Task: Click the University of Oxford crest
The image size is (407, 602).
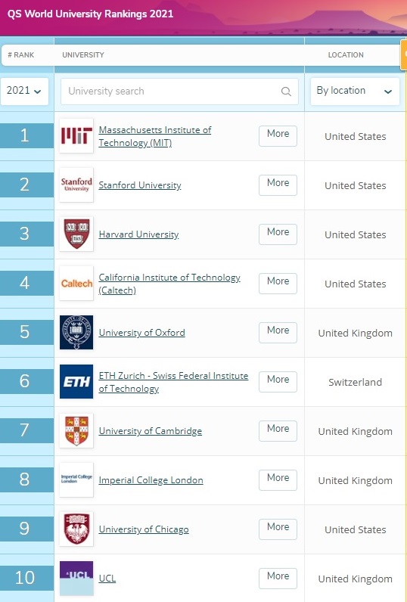Action: point(76,333)
